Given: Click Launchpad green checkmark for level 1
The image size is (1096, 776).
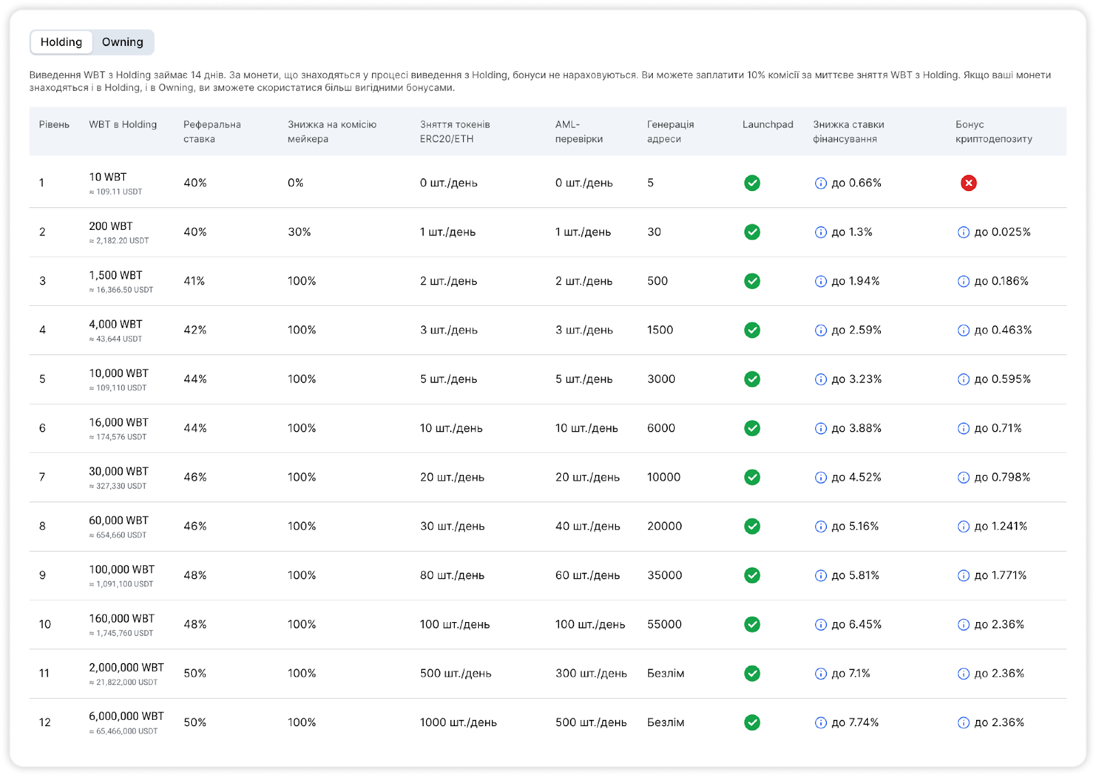Looking at the screenshot, I should pyautogui.click(x=752, y=183).
